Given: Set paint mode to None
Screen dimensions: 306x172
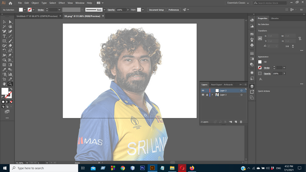Looking at the screenshot, I should (x=11, y=102).
